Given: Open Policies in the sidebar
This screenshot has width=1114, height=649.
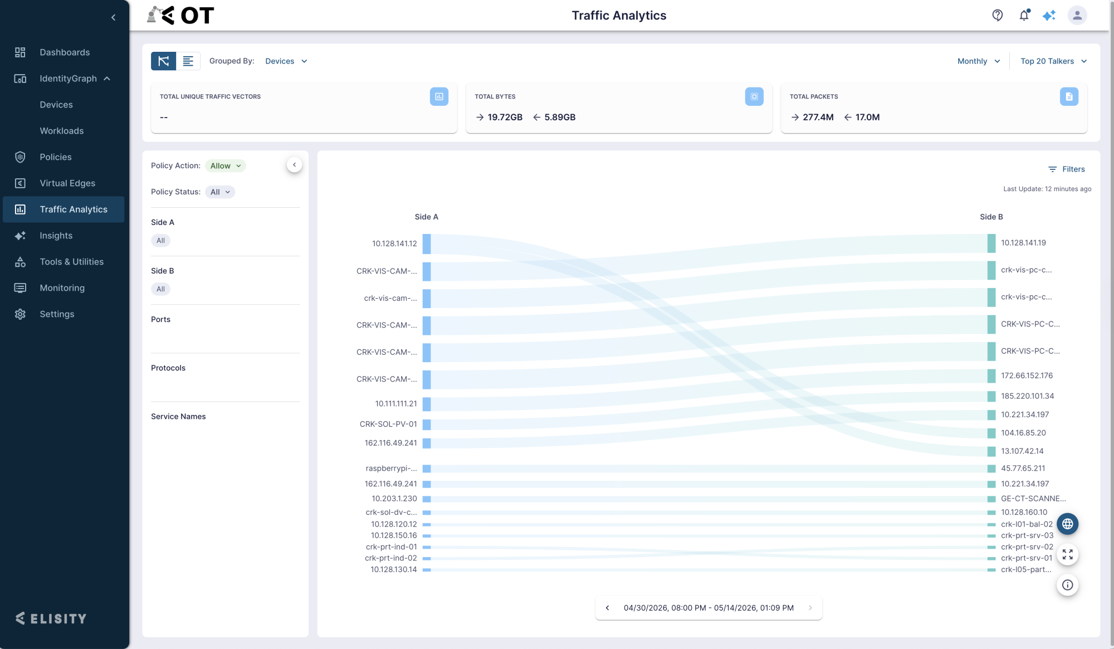Looking at the screenshot, I should pos(56,157).
